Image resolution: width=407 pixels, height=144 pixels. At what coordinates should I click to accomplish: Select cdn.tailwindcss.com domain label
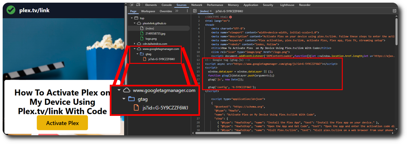click(x=155, y=44)
